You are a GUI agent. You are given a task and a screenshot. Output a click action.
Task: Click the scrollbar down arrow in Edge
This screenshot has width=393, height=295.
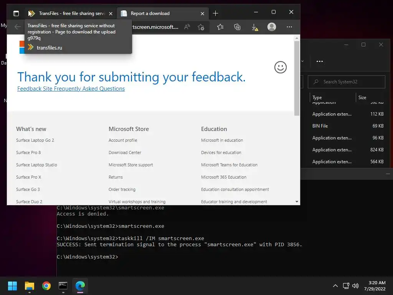pos(297,202)
